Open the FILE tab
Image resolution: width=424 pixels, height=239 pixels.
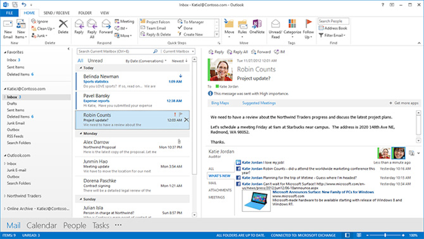click(x=10, y=12)
